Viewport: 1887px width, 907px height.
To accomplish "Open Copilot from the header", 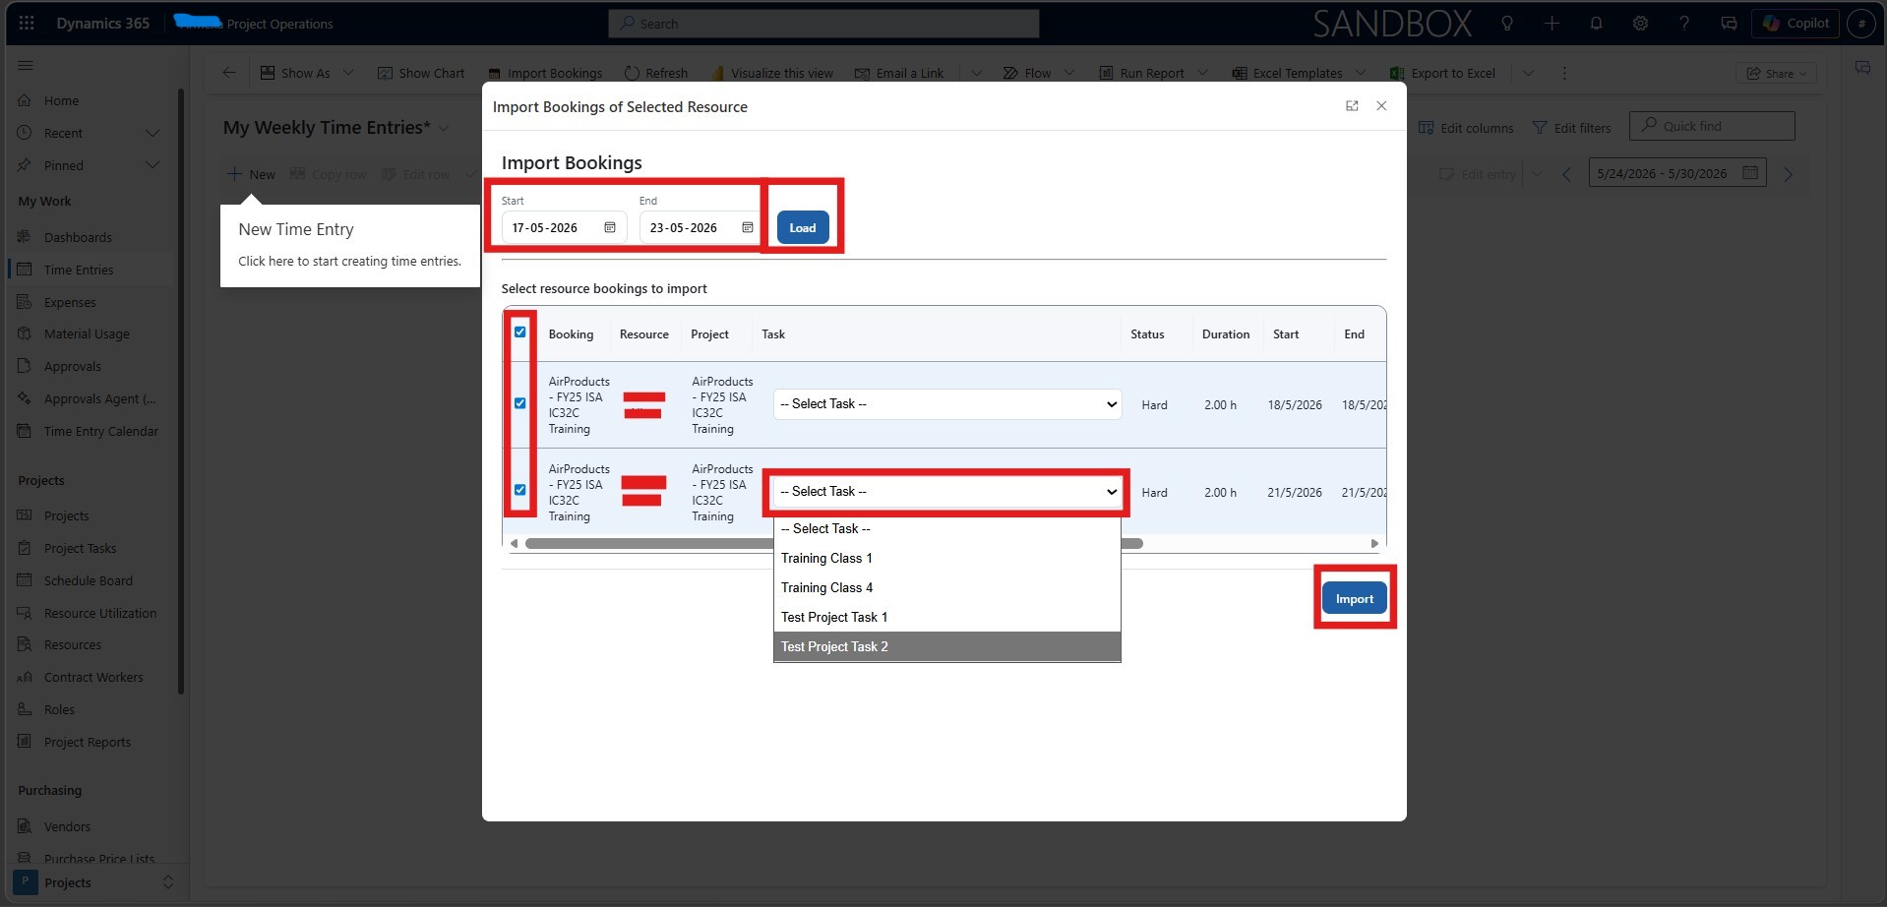I will pyautogui.click(x=1796, y=24).
